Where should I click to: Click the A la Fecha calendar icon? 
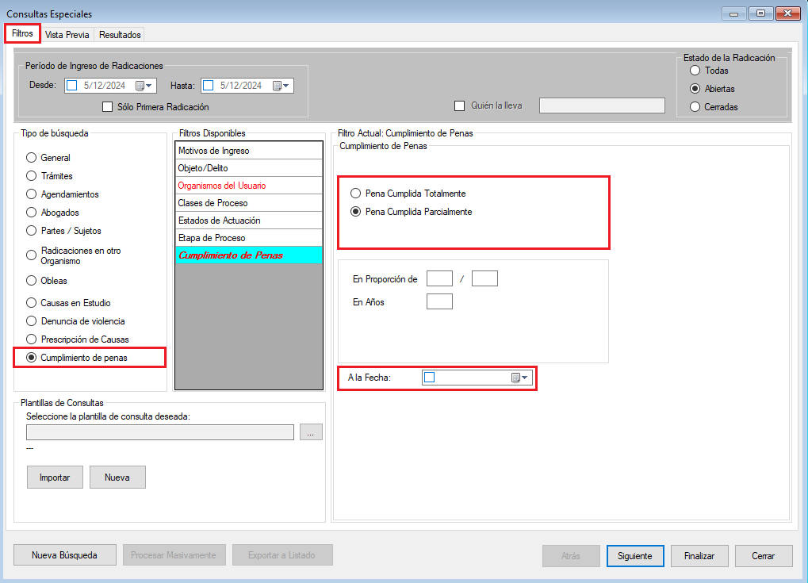515,378
